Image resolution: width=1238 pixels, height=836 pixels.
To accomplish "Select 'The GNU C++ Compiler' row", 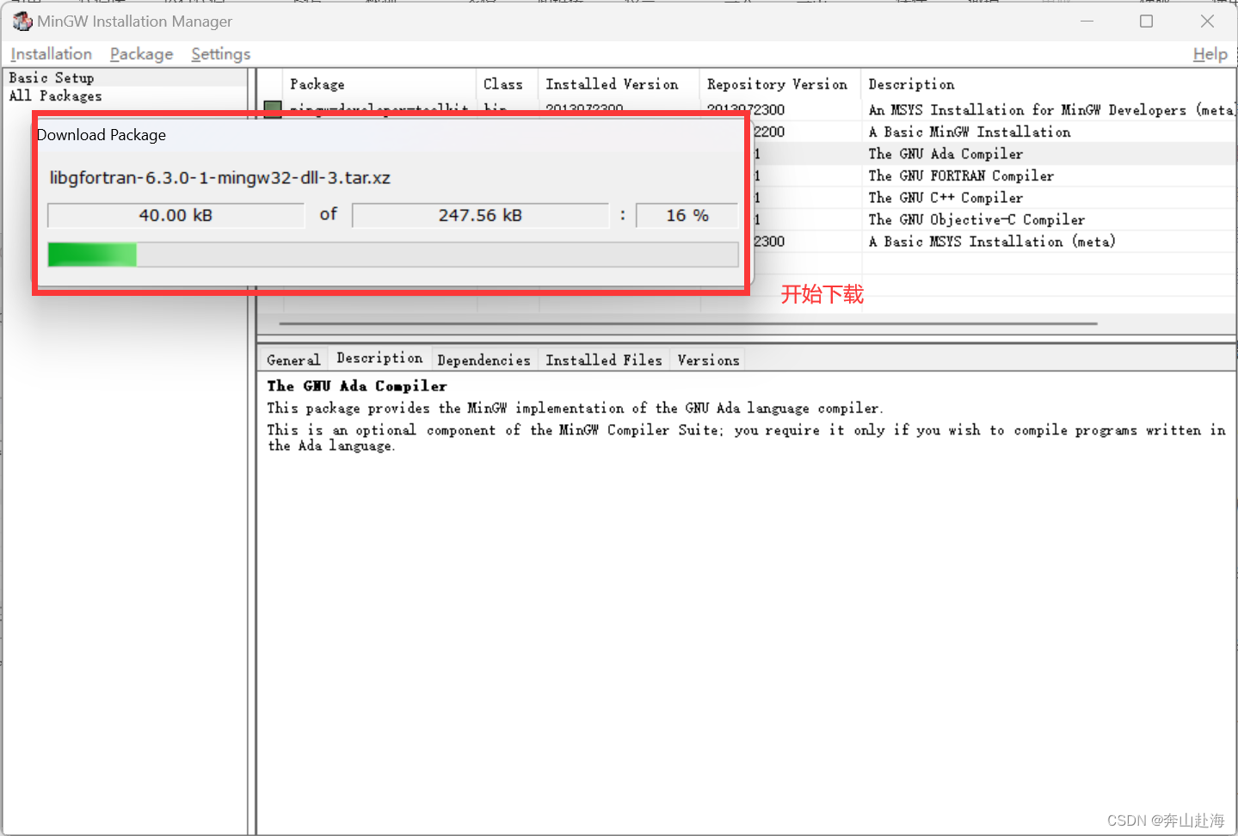I will click(945, 198).
